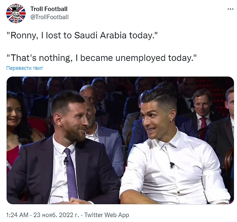This screenshot has width=237, height=222.
Task: Click the "Перевести твит" translate link
Action: pyautogui.click(x=25, y=68)
